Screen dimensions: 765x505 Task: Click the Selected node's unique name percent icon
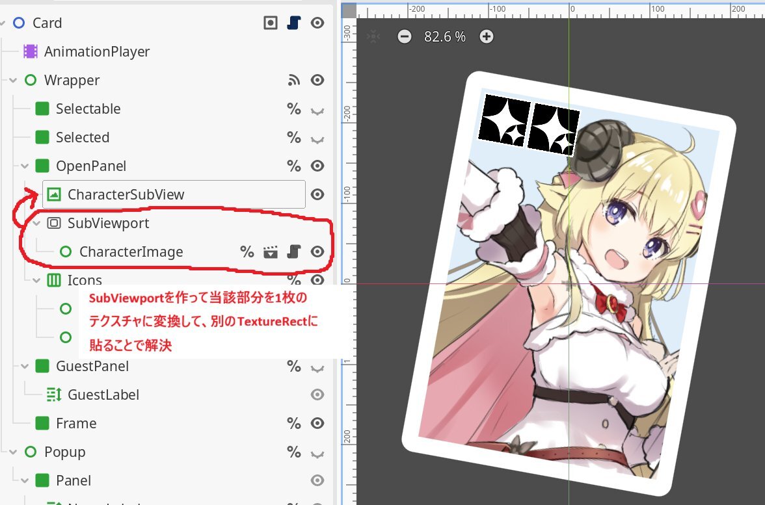[294, 138]
